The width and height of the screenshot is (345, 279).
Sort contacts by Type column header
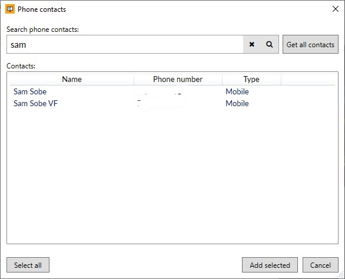point(251,80)
